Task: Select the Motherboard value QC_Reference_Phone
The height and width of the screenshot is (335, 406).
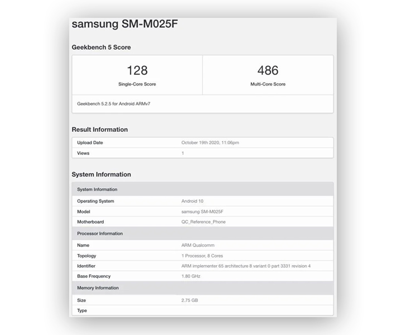Action: 204,222
